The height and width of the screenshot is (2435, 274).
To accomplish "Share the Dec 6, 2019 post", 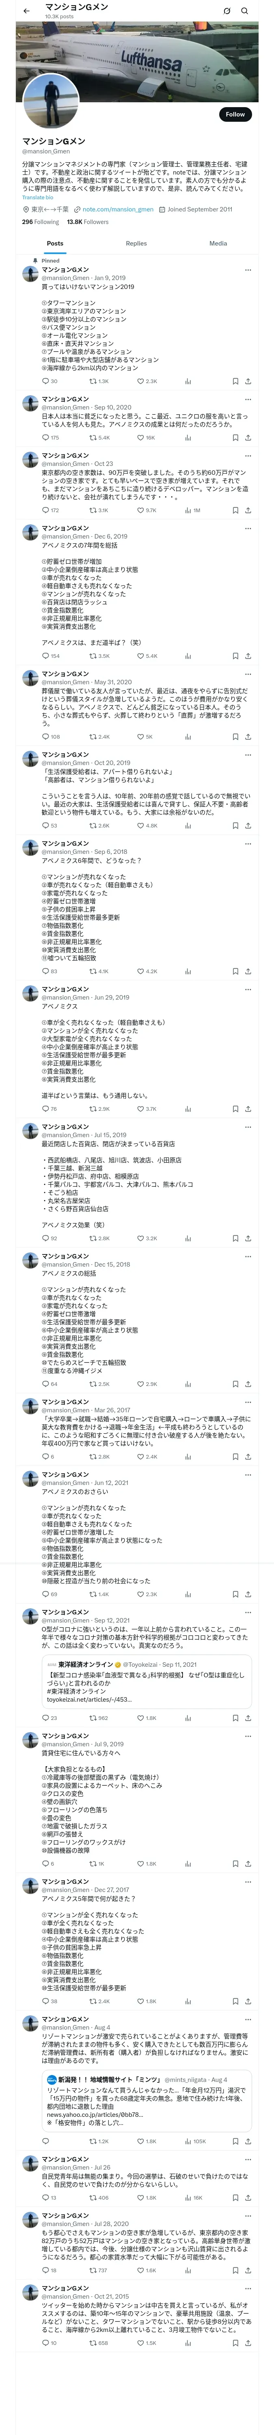I will tap(248, 655).
